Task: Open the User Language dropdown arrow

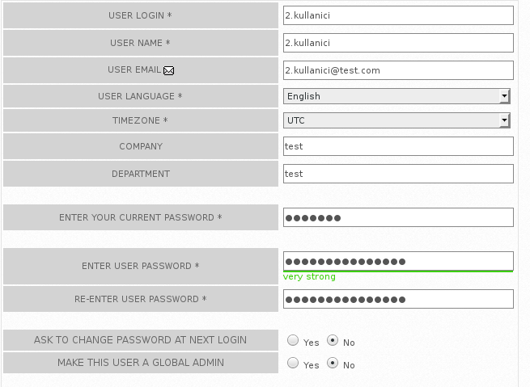Action: coord(504,96)
